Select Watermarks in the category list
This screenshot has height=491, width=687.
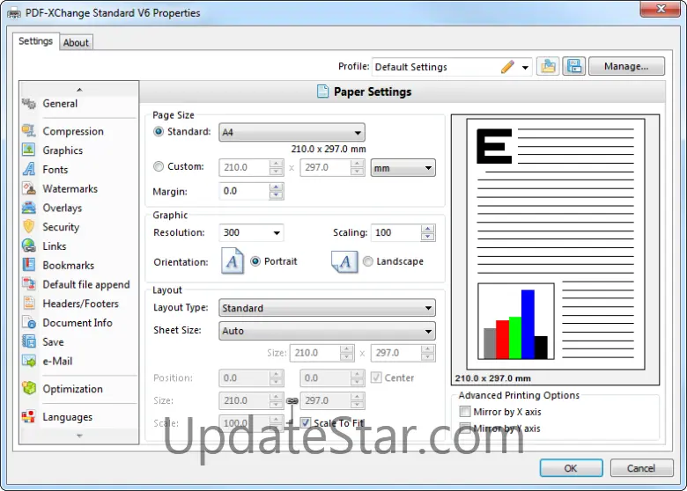tap(70, 188)
